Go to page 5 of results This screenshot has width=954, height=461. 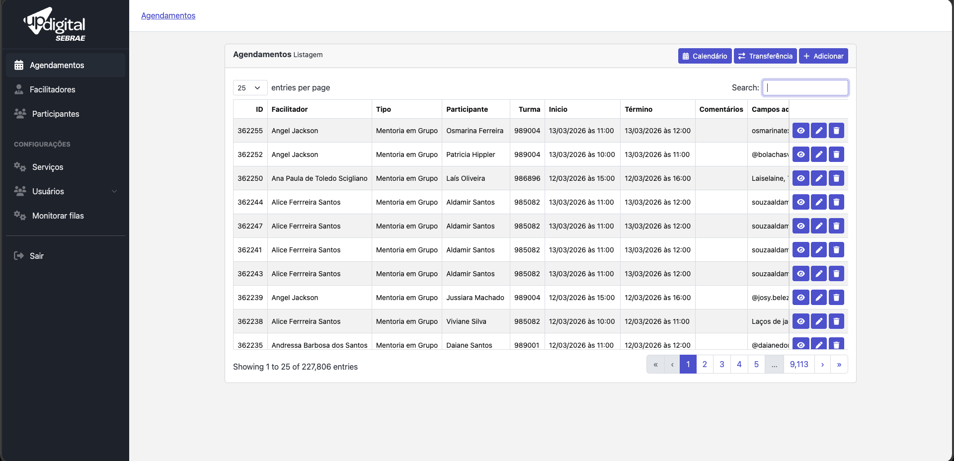coord(756,364)
